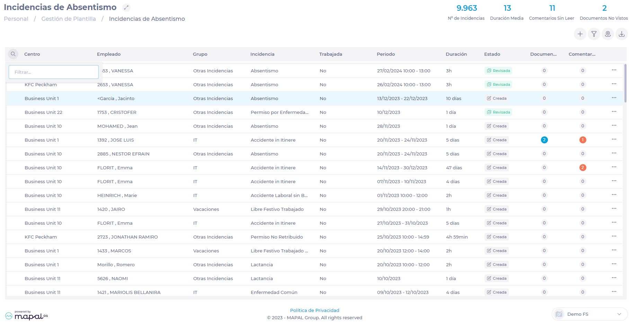Click the mapal OS logo
The image size is (630, 322).
(x=27, y=315)
